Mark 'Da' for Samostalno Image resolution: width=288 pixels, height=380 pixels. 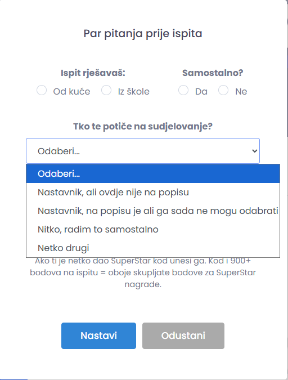pos(183,90)
